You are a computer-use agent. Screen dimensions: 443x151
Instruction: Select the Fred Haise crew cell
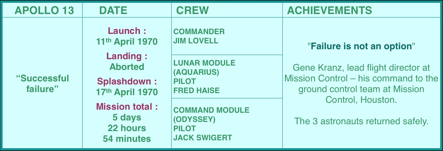click(227, 77)
